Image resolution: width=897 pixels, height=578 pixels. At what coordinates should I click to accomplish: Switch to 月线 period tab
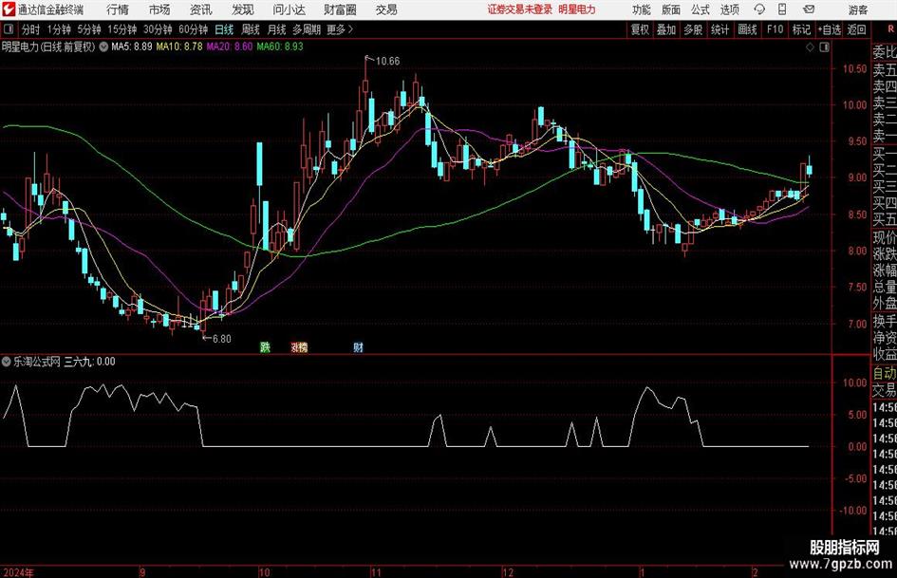point(277,29)
